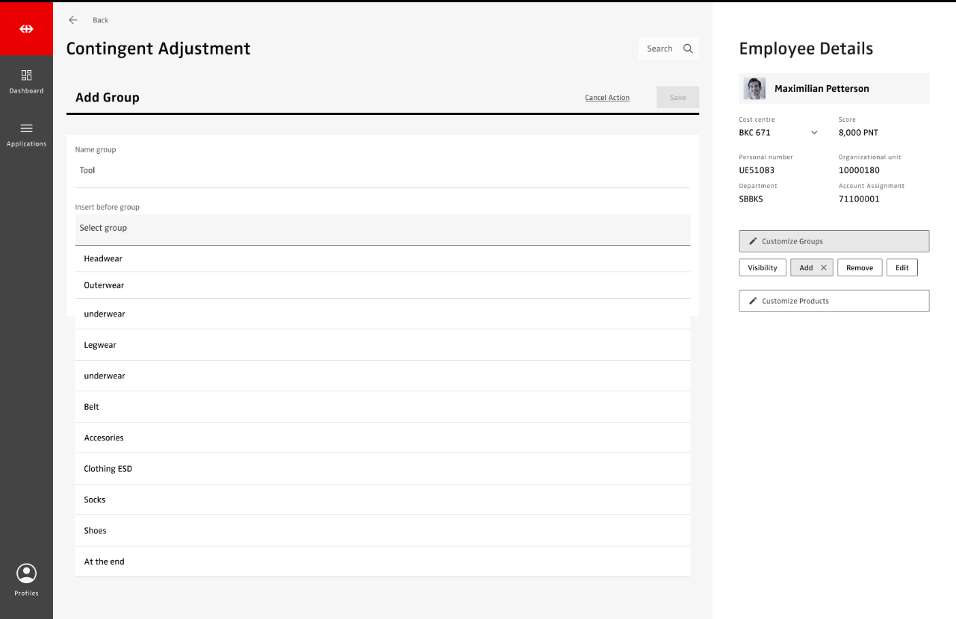Click the SBB logo icon
The height and width of the screenshot is (619, 956).
click(x=26, y=29)
